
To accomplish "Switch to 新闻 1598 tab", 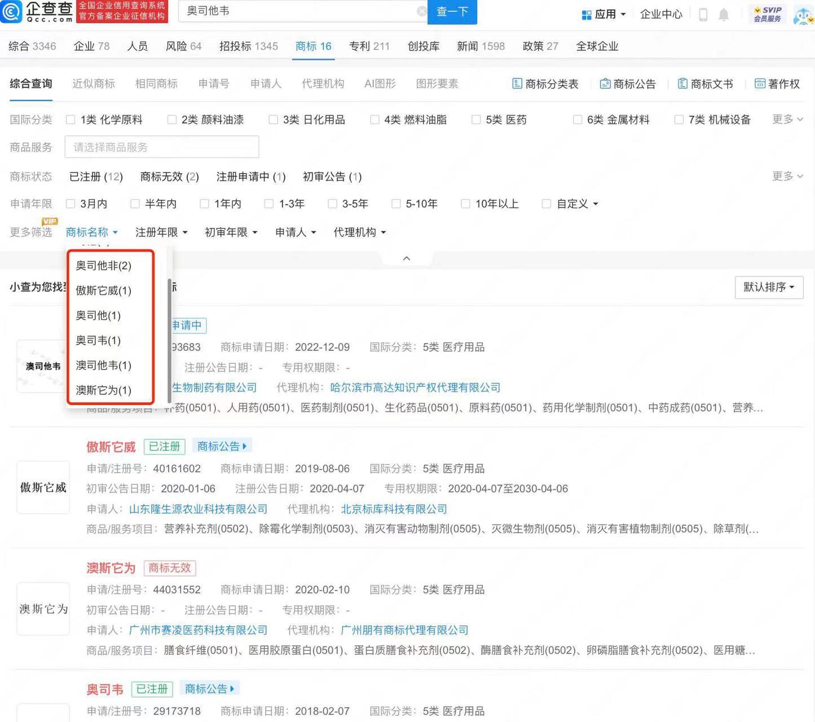I will (481, 46).
